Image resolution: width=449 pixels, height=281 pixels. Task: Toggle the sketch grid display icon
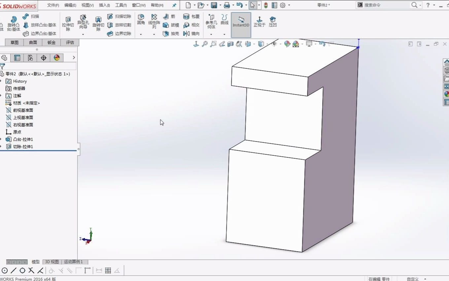tap(108, 270)
